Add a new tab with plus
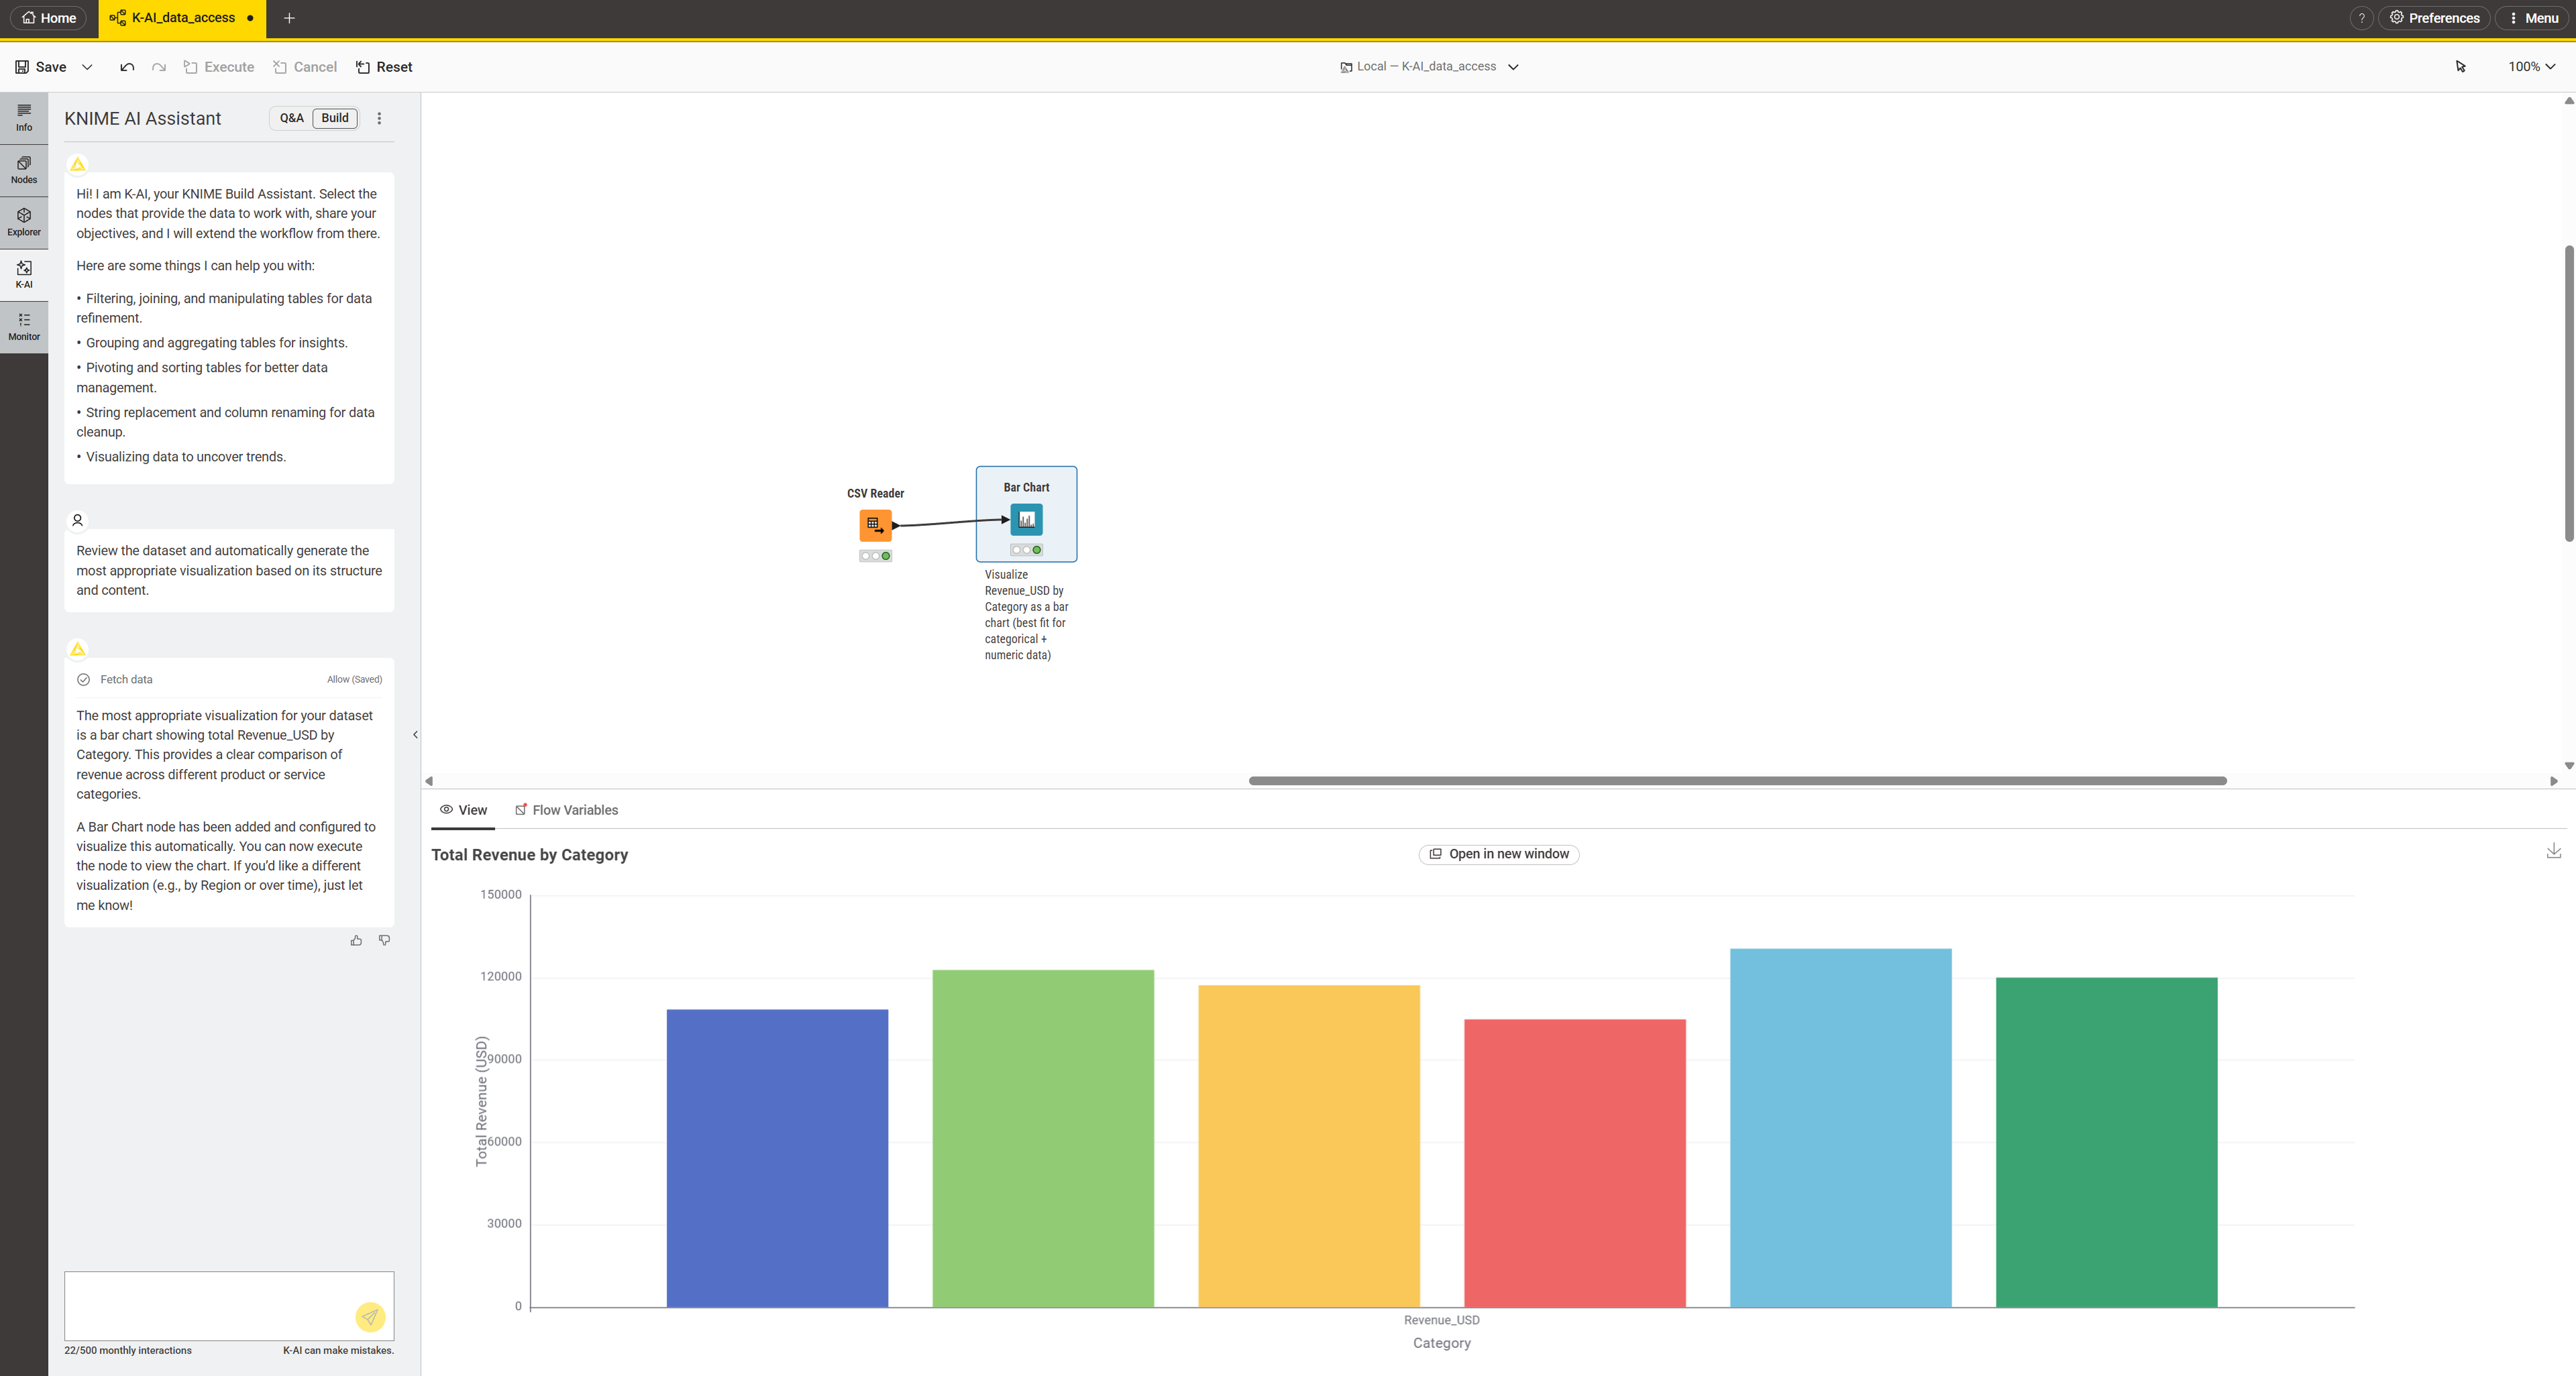 [x=289, y=18]
